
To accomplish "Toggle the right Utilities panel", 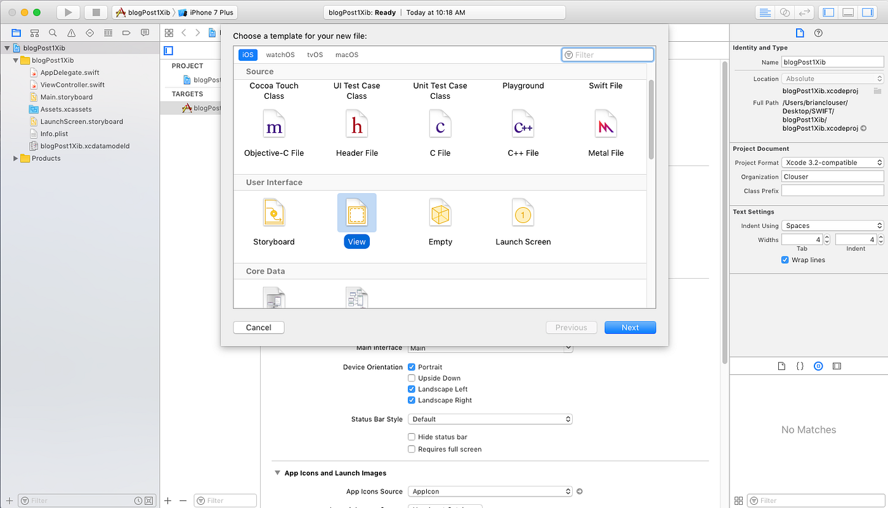I will pyautogui.click(x=868, y=12).
